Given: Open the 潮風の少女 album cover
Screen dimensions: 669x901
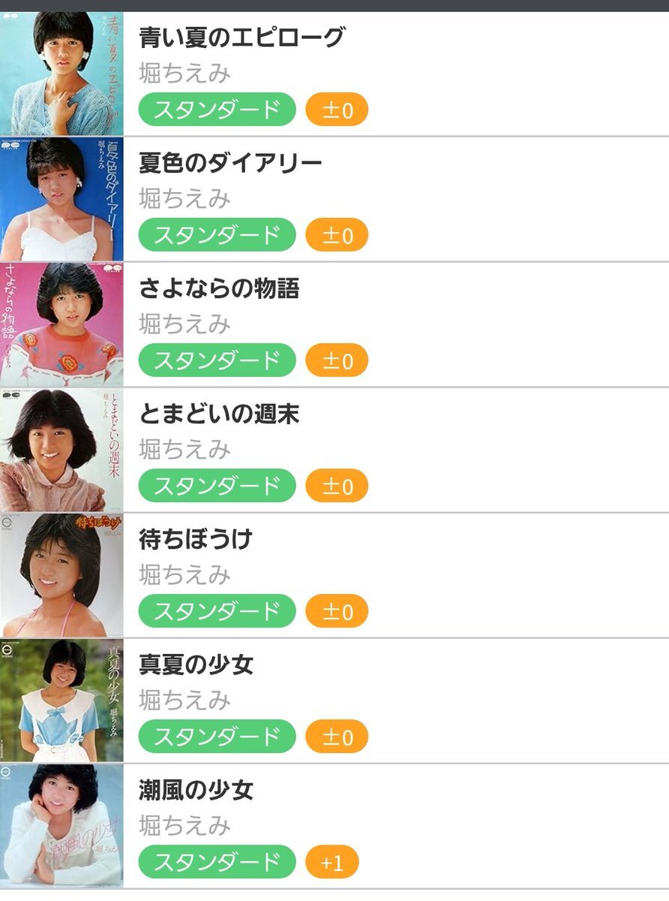Looking at the screenshot, I should click(61, 826).
